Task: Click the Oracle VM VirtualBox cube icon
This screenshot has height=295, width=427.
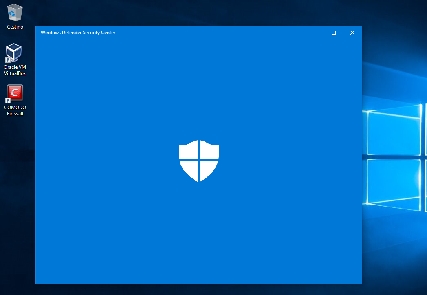Action: [15, 53]
